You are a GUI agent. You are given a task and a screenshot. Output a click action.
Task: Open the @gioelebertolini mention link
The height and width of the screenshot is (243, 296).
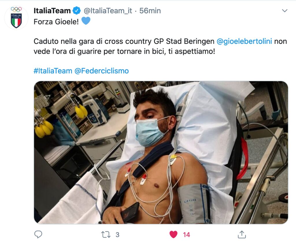(x=244, y=41)
